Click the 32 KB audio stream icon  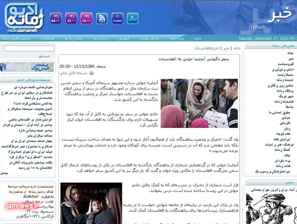(x=71, y=18)
